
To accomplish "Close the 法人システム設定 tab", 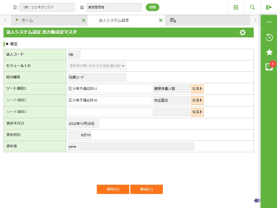I will [x=161, y=20].
